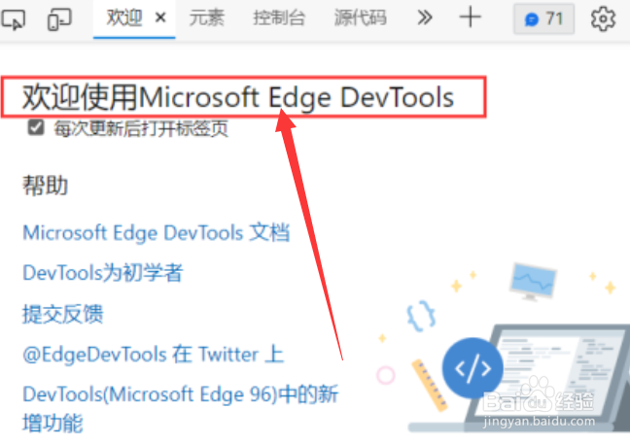Toggle device emulation icon

tap(59, 18)
